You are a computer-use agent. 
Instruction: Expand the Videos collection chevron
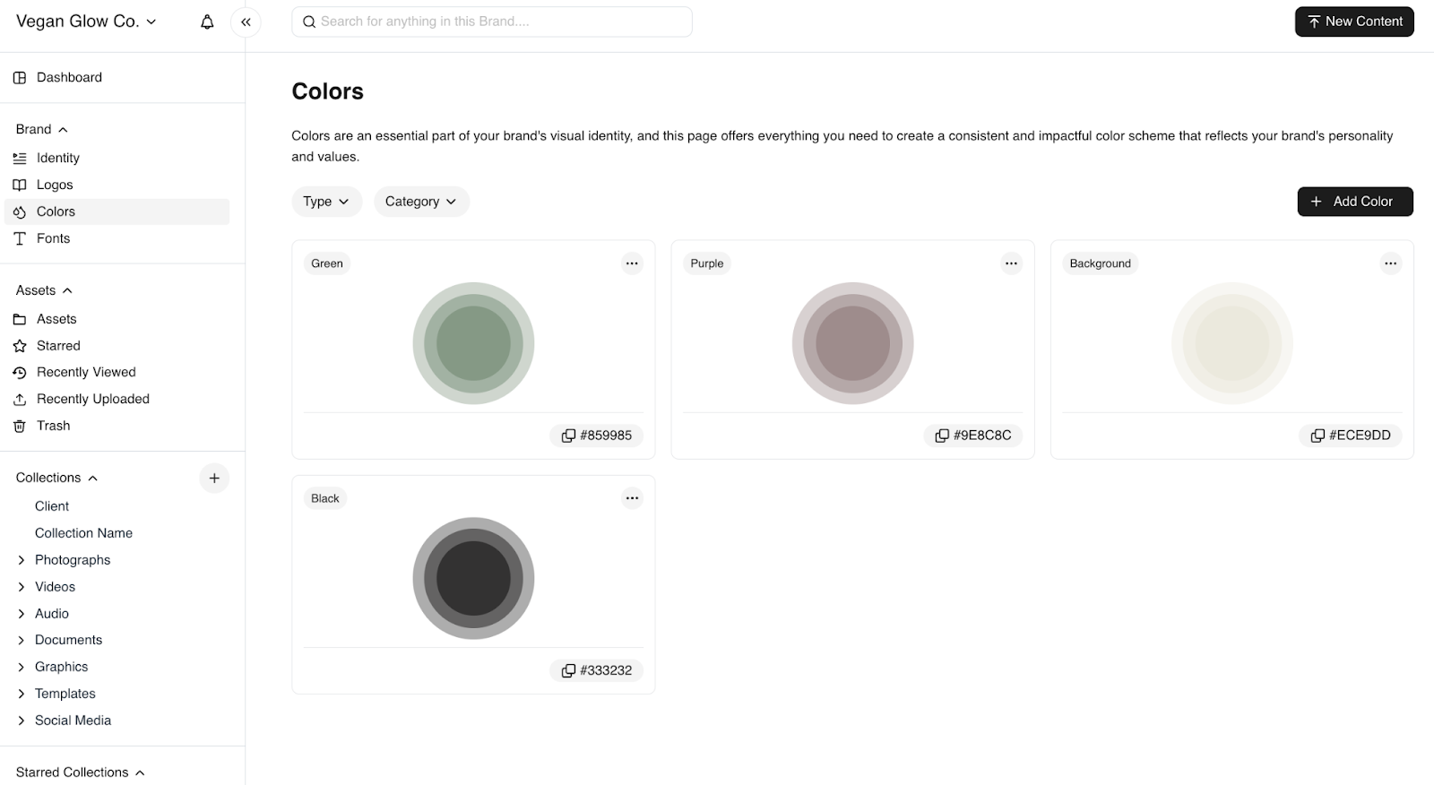pos(22,587)
